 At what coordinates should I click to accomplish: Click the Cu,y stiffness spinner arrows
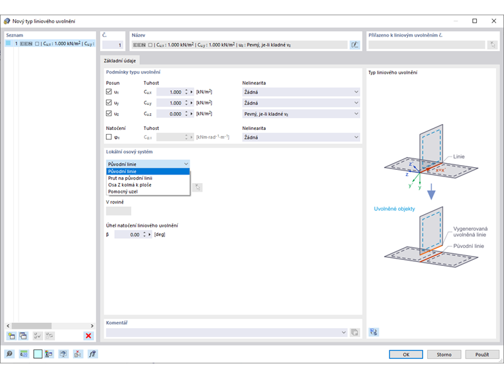186,103
